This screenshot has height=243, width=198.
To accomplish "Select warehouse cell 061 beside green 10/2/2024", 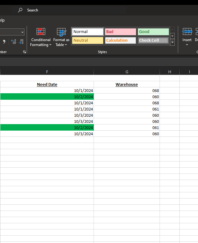I will (x=127, y=128).
